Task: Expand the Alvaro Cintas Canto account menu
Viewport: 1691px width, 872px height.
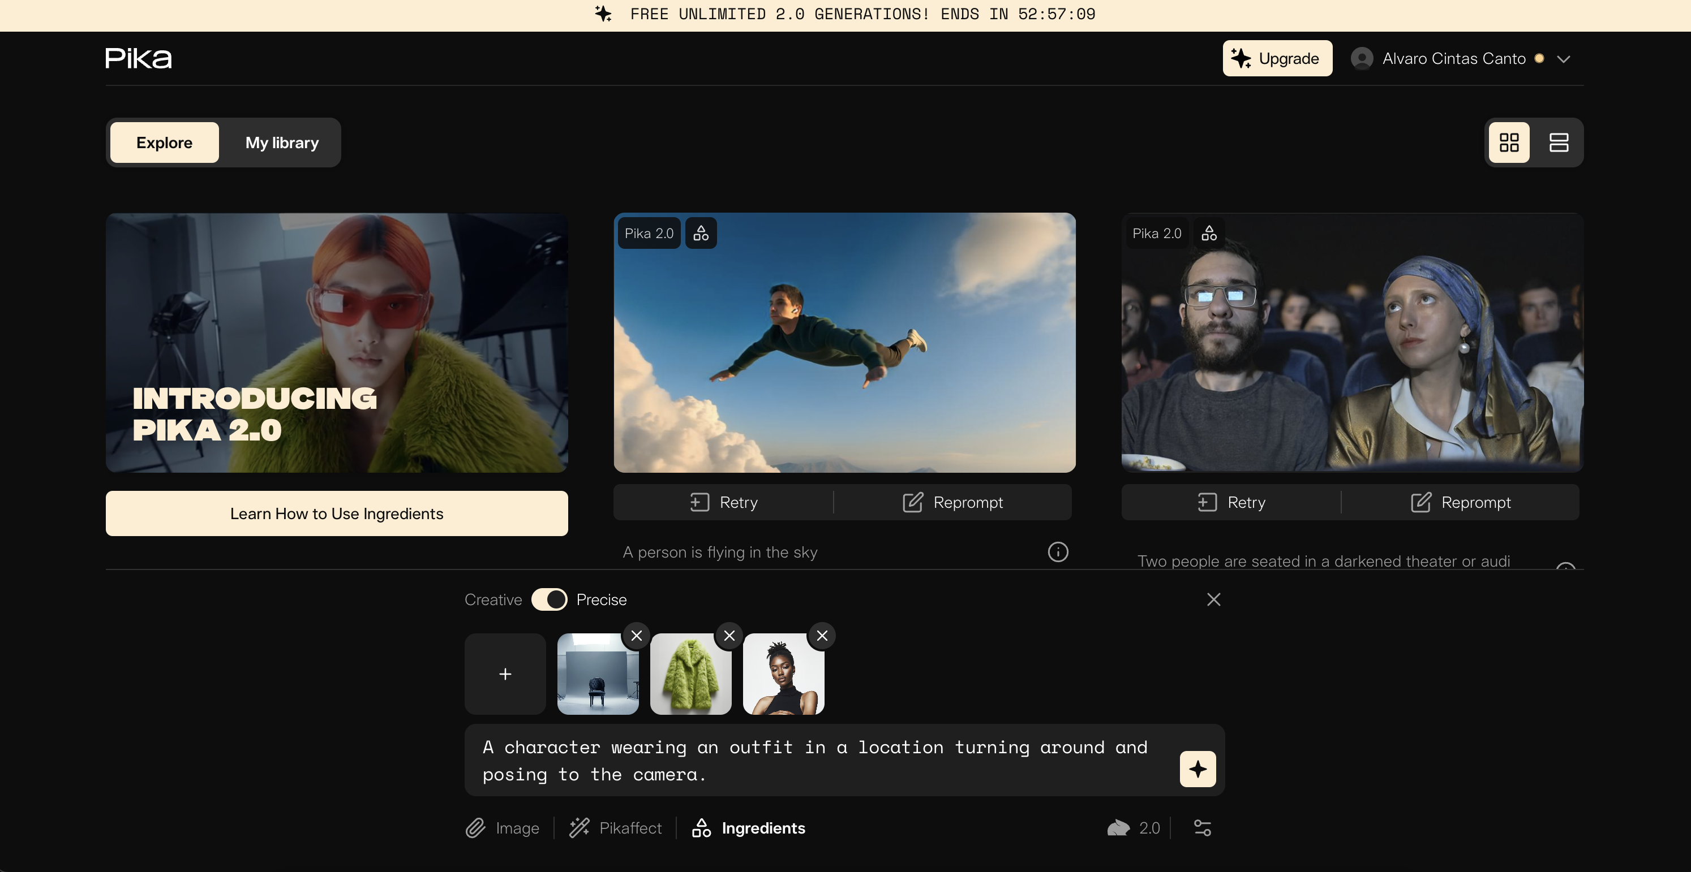Action: coord(1563,59)
